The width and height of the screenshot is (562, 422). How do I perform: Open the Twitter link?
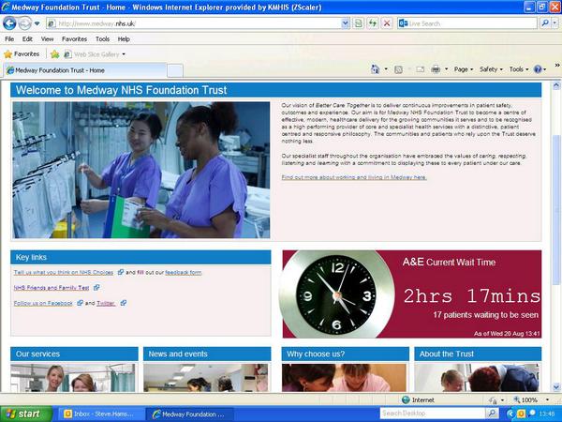point(106,303)
